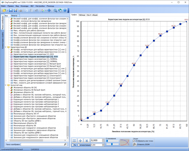Click the smoothing curve preview thumbnail

[125, 142]
